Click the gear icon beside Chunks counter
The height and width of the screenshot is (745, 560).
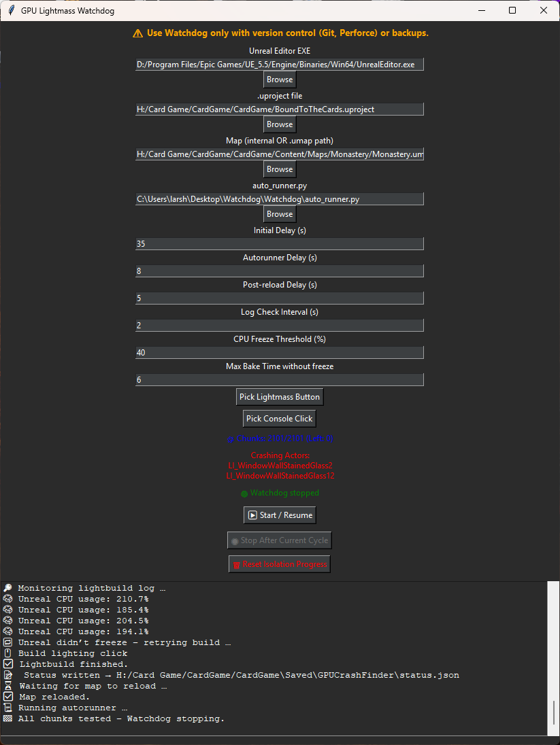click(231, 439)
